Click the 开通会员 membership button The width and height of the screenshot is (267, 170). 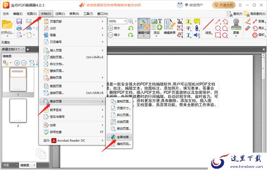pyautogui.click(x=224, y=5)
